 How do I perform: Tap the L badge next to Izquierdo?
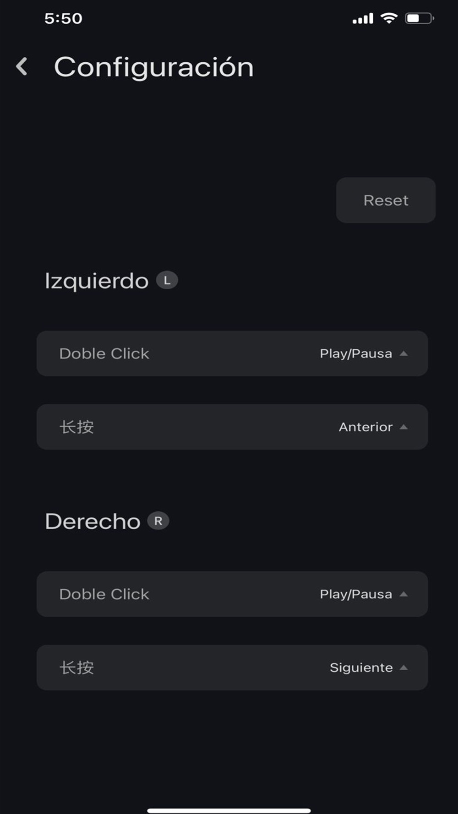click(x=167, y=280)
